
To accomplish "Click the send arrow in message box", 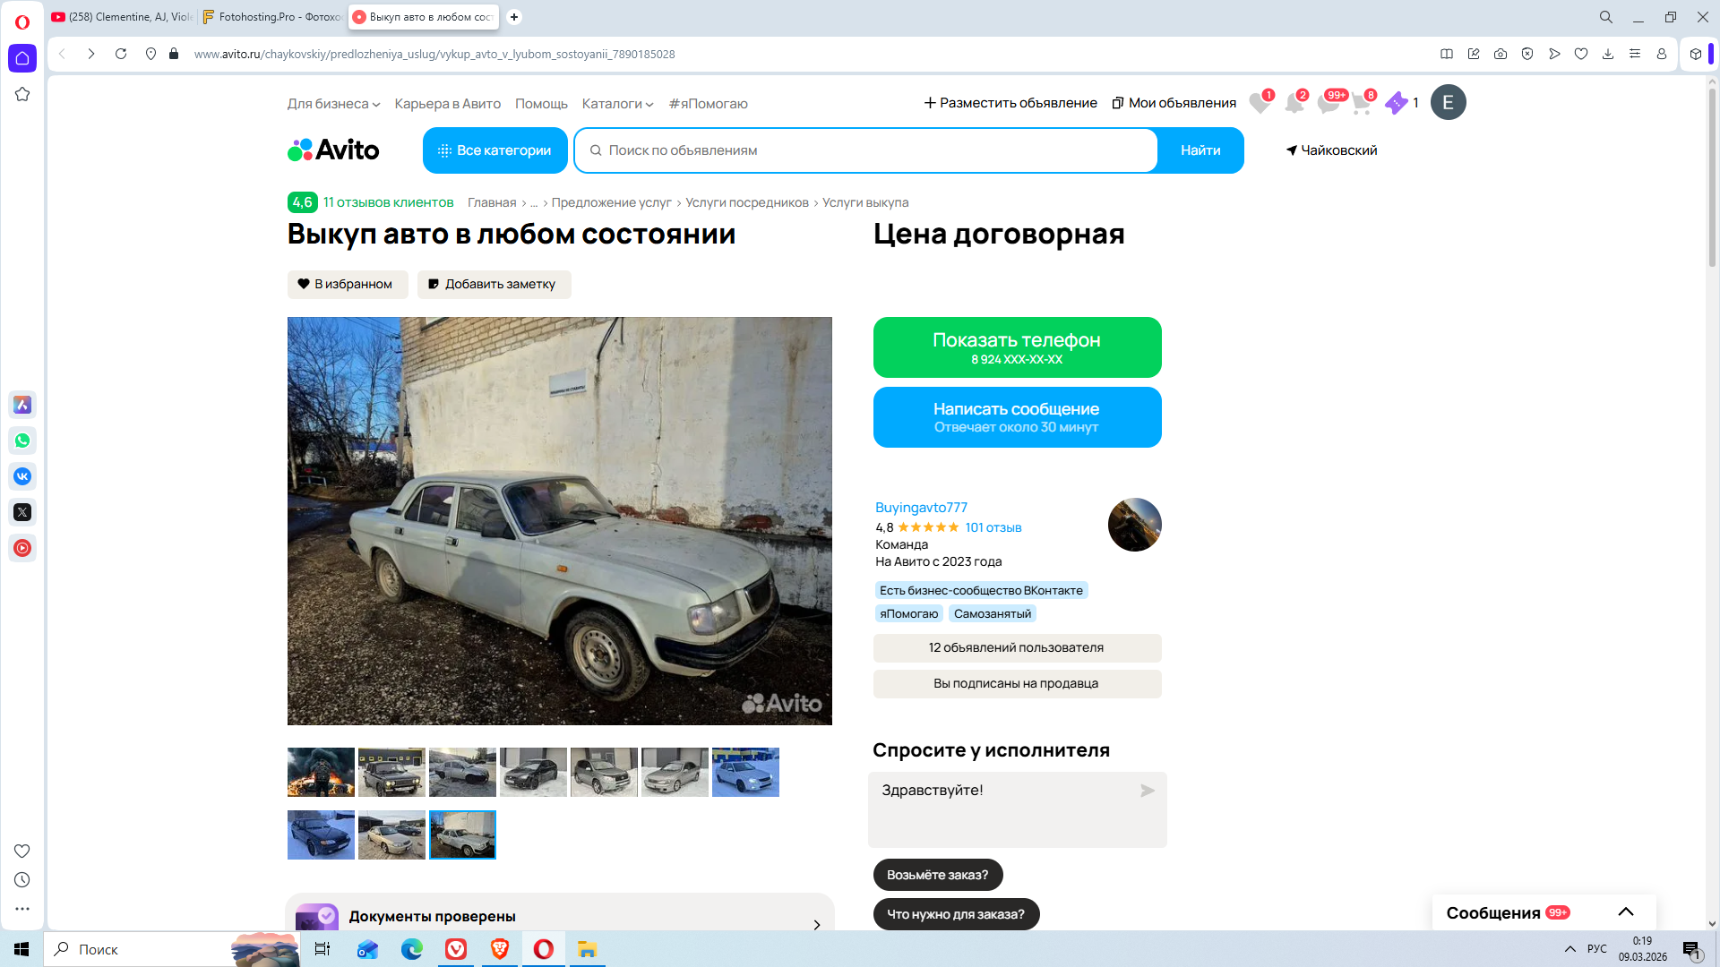I will point(1147,791).
